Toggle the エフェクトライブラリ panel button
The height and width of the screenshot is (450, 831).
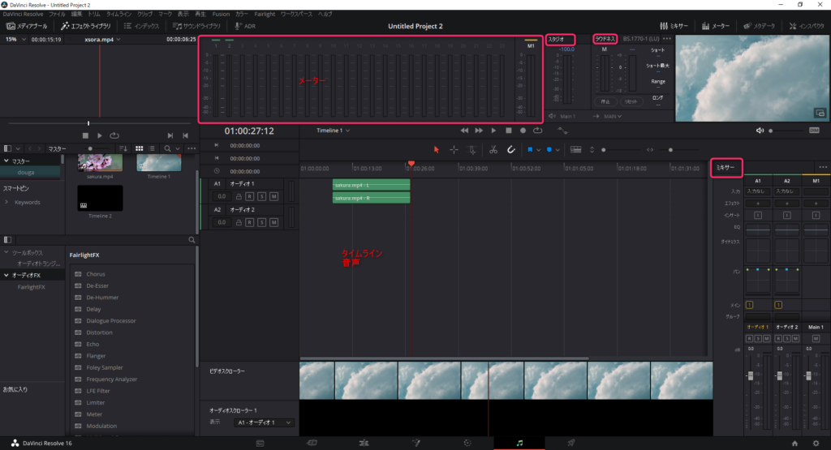pos(86,26)
